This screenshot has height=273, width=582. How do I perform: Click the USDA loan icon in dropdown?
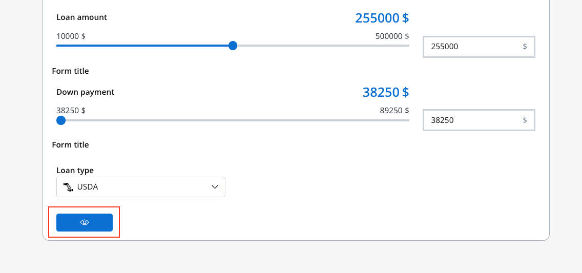pos(68,187)
